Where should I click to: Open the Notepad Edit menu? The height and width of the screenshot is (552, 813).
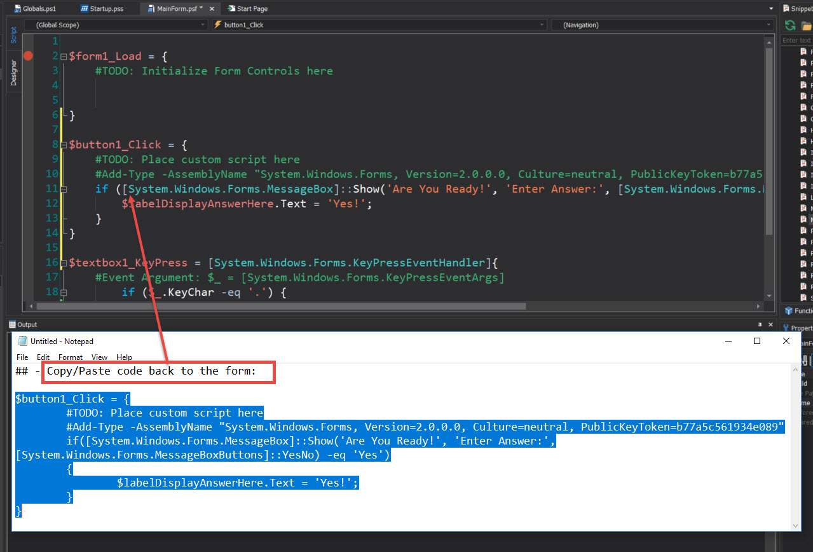pos(43,357)
